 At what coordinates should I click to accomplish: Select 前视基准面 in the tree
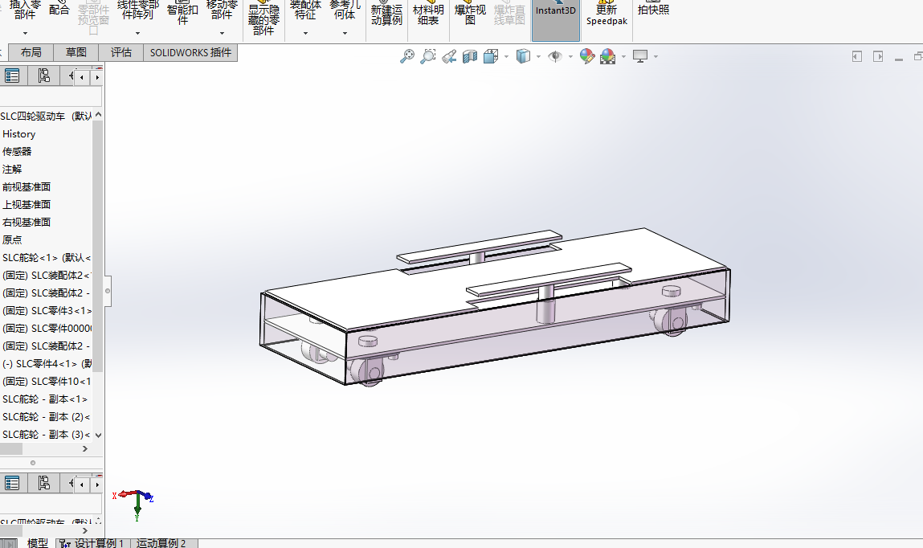point(27,186)
